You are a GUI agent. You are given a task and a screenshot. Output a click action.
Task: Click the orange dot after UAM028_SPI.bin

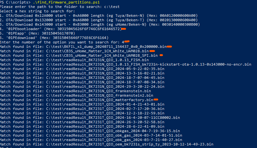coord(161,55)
